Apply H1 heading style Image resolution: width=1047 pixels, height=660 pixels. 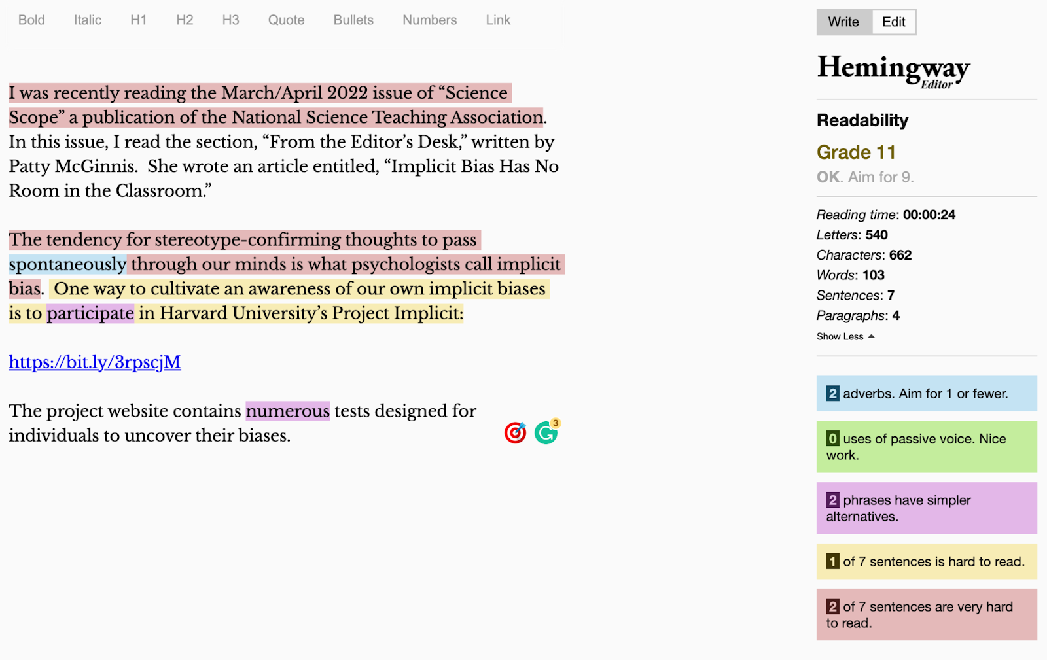point(139,20)
